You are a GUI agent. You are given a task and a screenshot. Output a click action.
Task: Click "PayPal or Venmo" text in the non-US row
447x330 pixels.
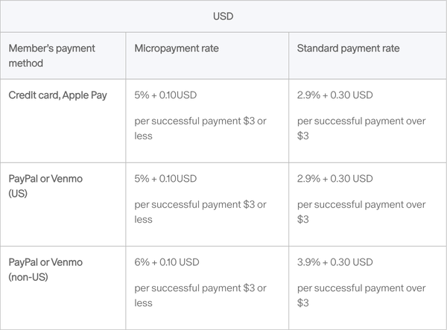45,262
